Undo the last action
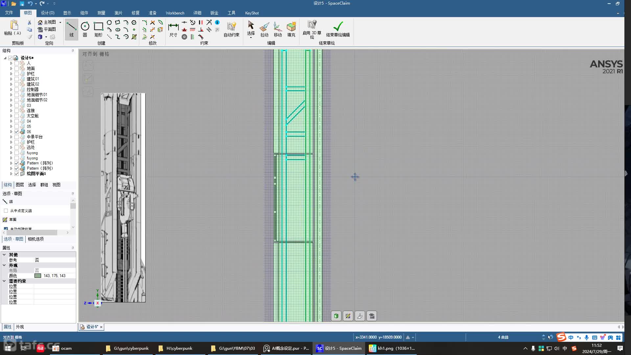This screenshot has height=355, width=631. click(30, 4)
